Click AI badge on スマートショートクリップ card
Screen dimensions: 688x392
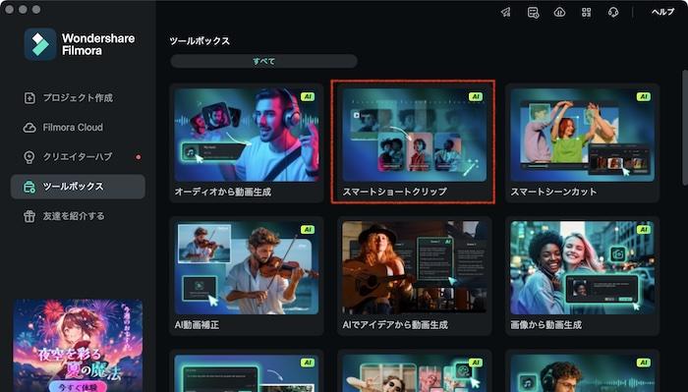475,97
